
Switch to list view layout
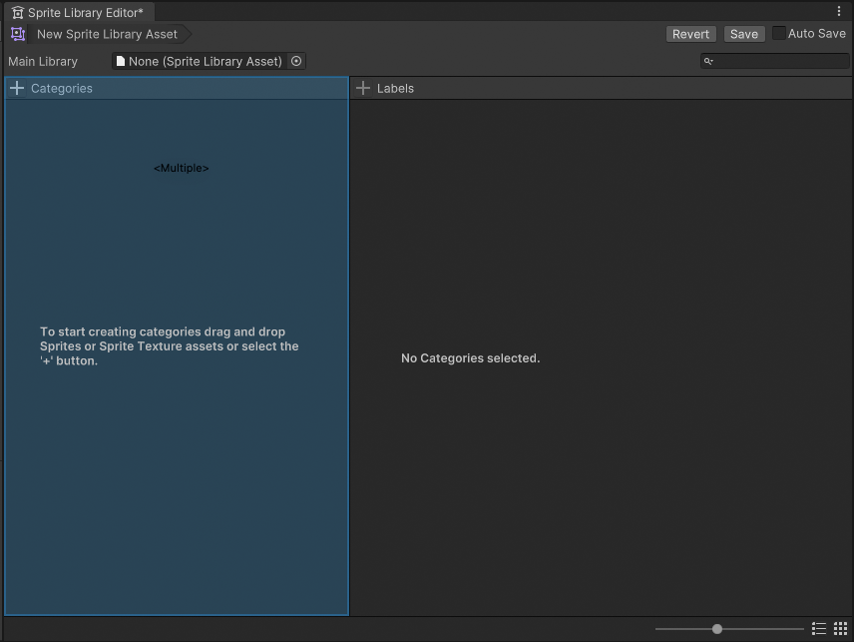(x=819, y=629)
